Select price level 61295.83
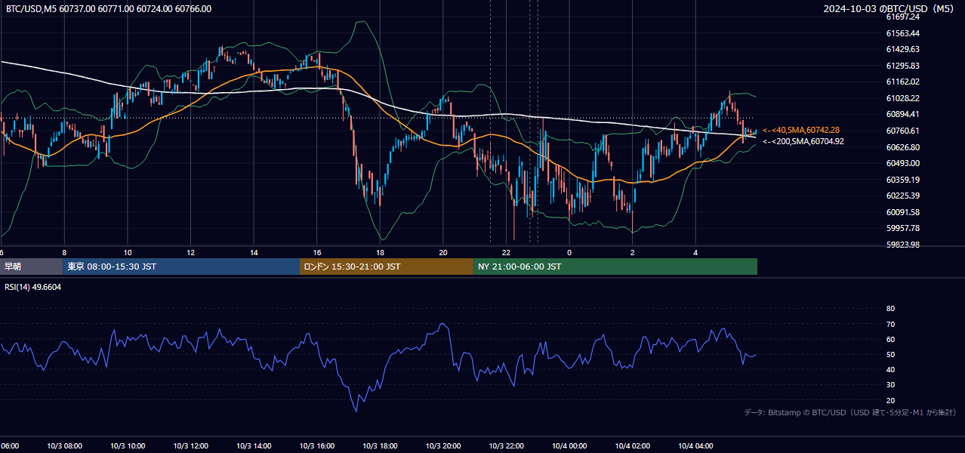 902,66
